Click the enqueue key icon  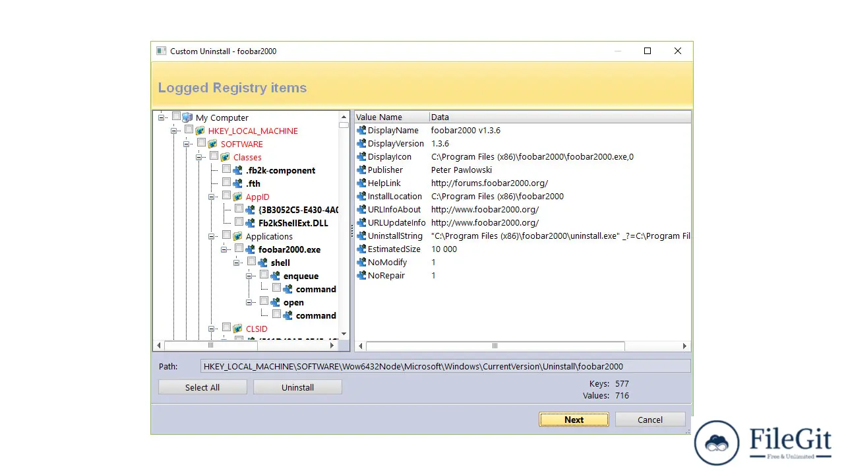pos(275,276)
